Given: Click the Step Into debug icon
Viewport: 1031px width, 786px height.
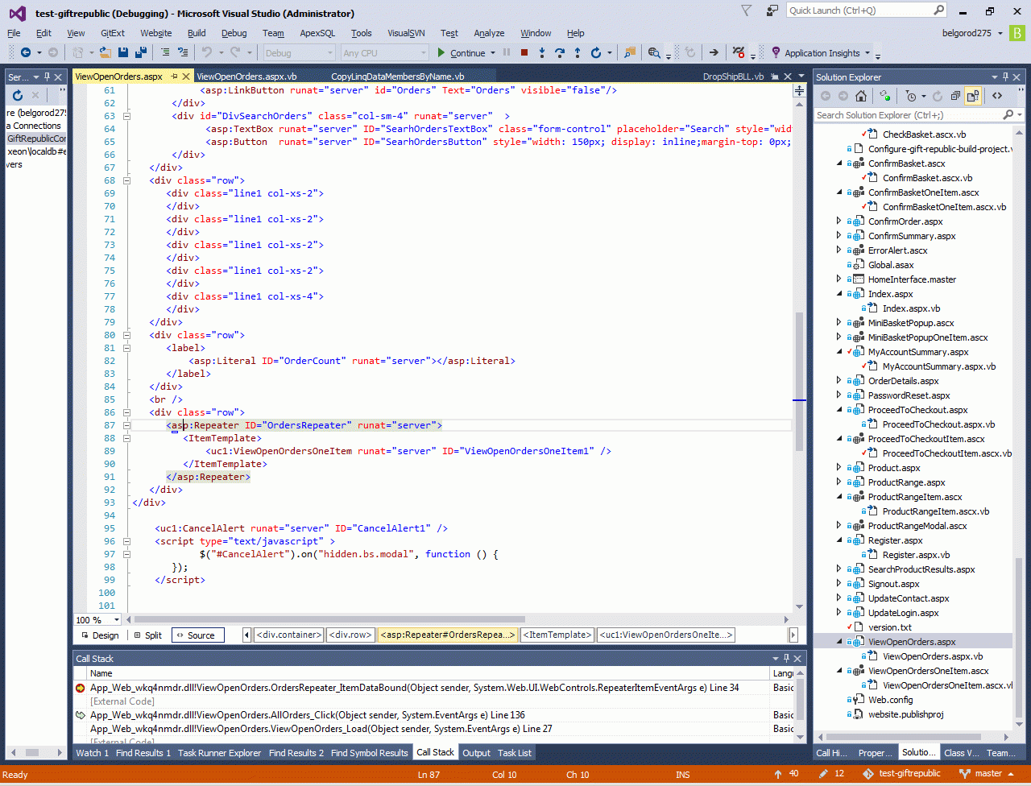Looking at the screenshot, I should (542, 53).
